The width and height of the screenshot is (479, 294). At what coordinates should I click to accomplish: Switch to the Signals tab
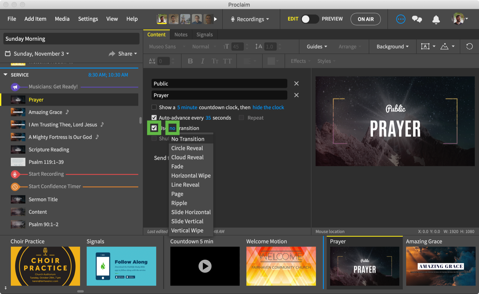pos(205,34)
